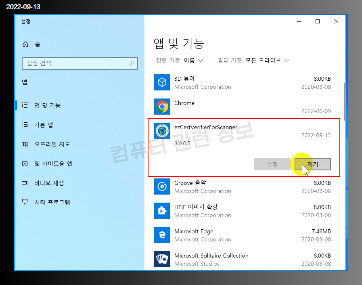Click the 제거 uninstall button
362x285 pixels.
point(313,164)
